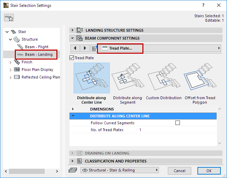This screenshot has height=178, width=227.
Task: Go to next component page
Action: (x=85, y=48)
